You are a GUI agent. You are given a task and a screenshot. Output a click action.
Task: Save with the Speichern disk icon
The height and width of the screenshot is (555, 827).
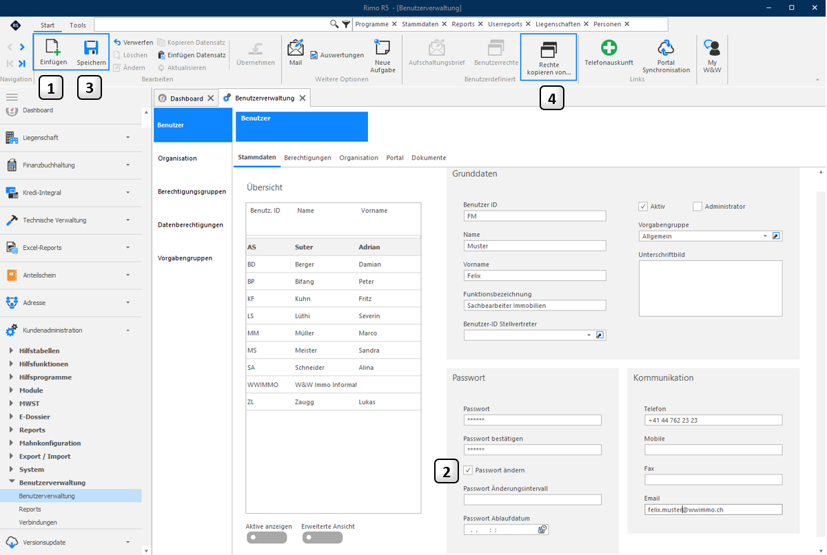click(x=91, y=48)
